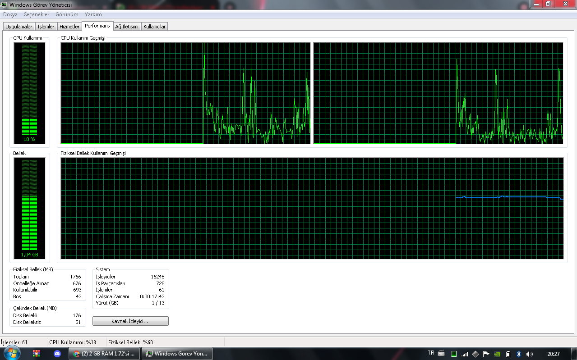This screenshot has height=360, width=577.
Task: Switch to the Uygulamalar tab
Action: tap(19, 27)
